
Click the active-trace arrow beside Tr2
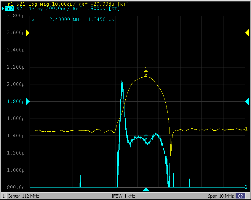[x=3, y=9]
